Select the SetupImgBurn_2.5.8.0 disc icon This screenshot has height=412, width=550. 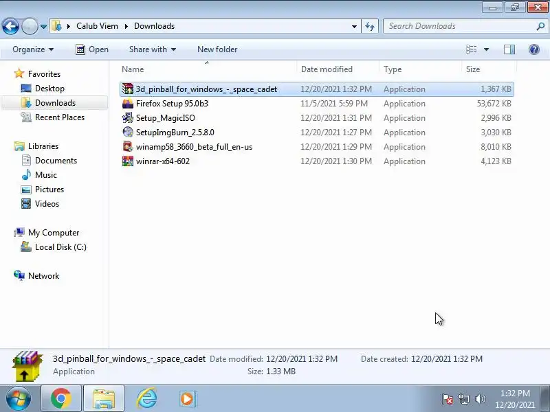click(x=128, y=132)
